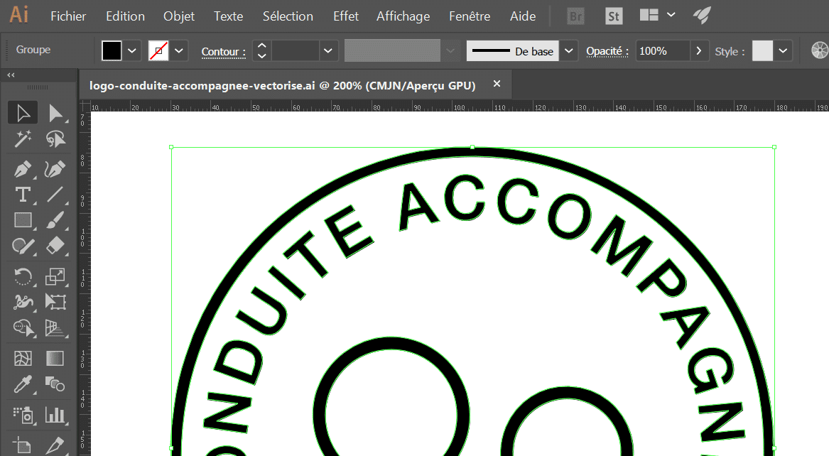Select the Magic Wand tool
This screenshot has width=829, height=456.
point(23,139)
